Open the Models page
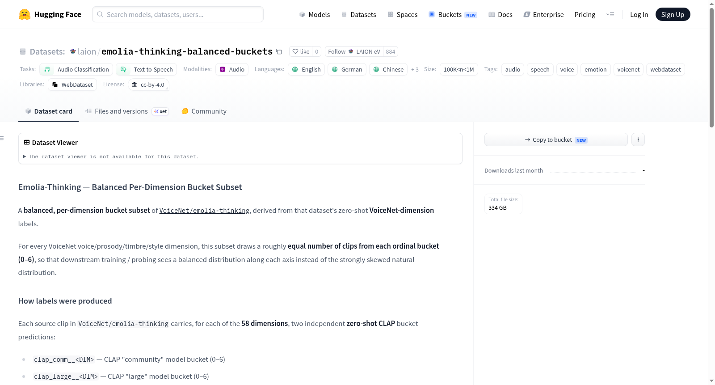715x385 pixels. coord(315,14)
